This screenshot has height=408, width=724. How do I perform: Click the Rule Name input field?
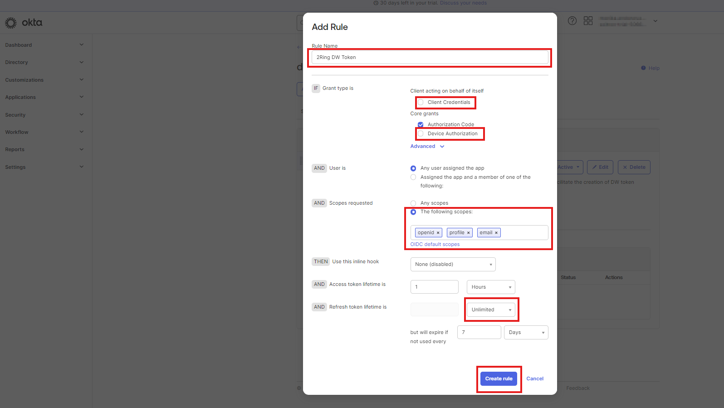click(429, 58)
